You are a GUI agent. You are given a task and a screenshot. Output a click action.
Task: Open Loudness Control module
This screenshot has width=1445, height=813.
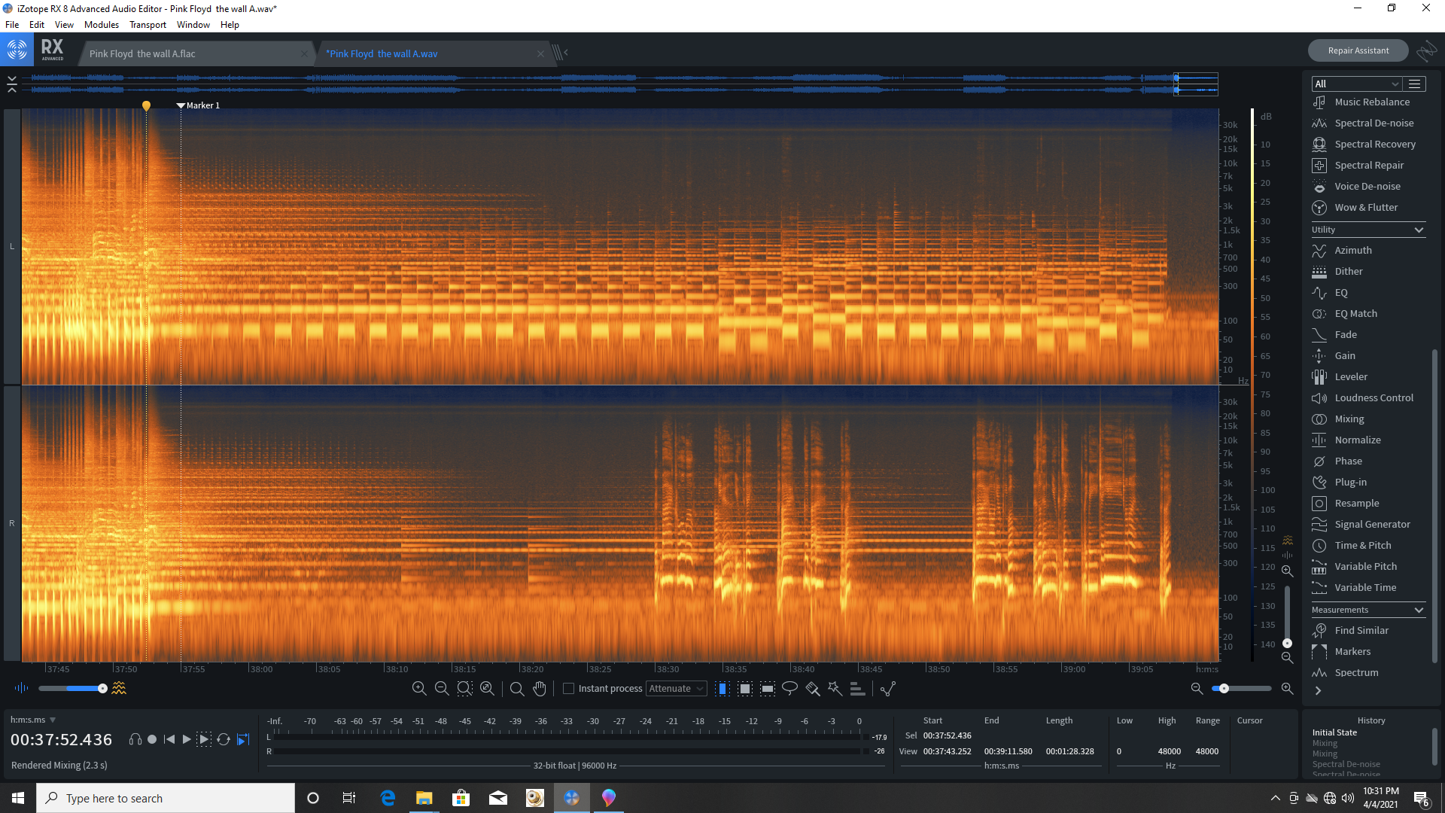1362,398
